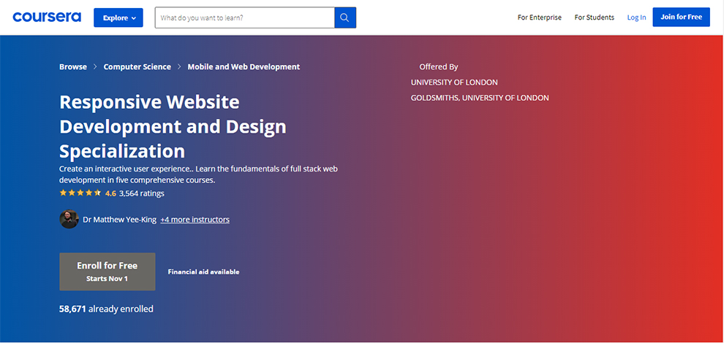Open the Explore dropdown menu

[120, 18]
